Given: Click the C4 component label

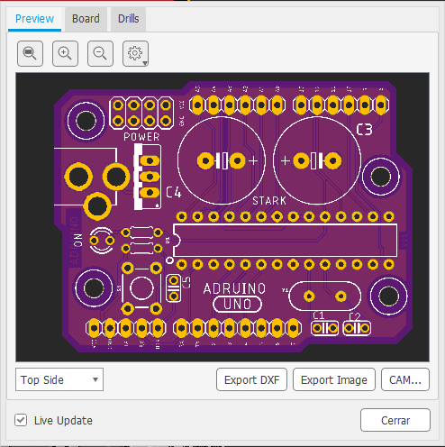Looking at the screenshot, I should pyautogui.click(x=174, y=192).
